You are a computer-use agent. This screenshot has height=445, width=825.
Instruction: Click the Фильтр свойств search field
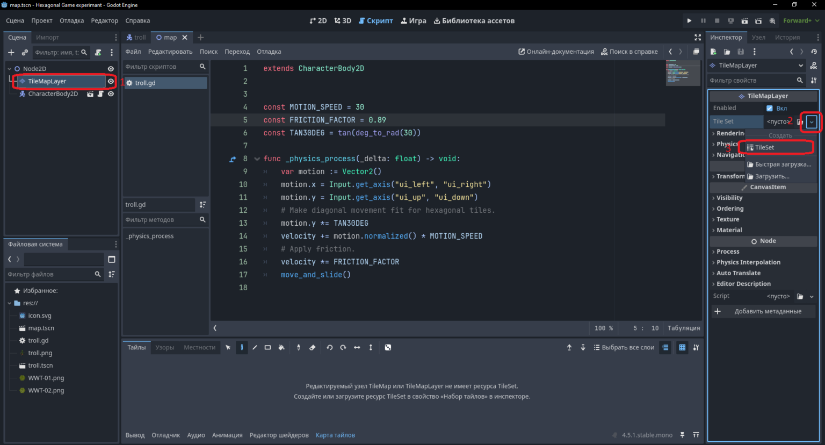pos(752,81)
